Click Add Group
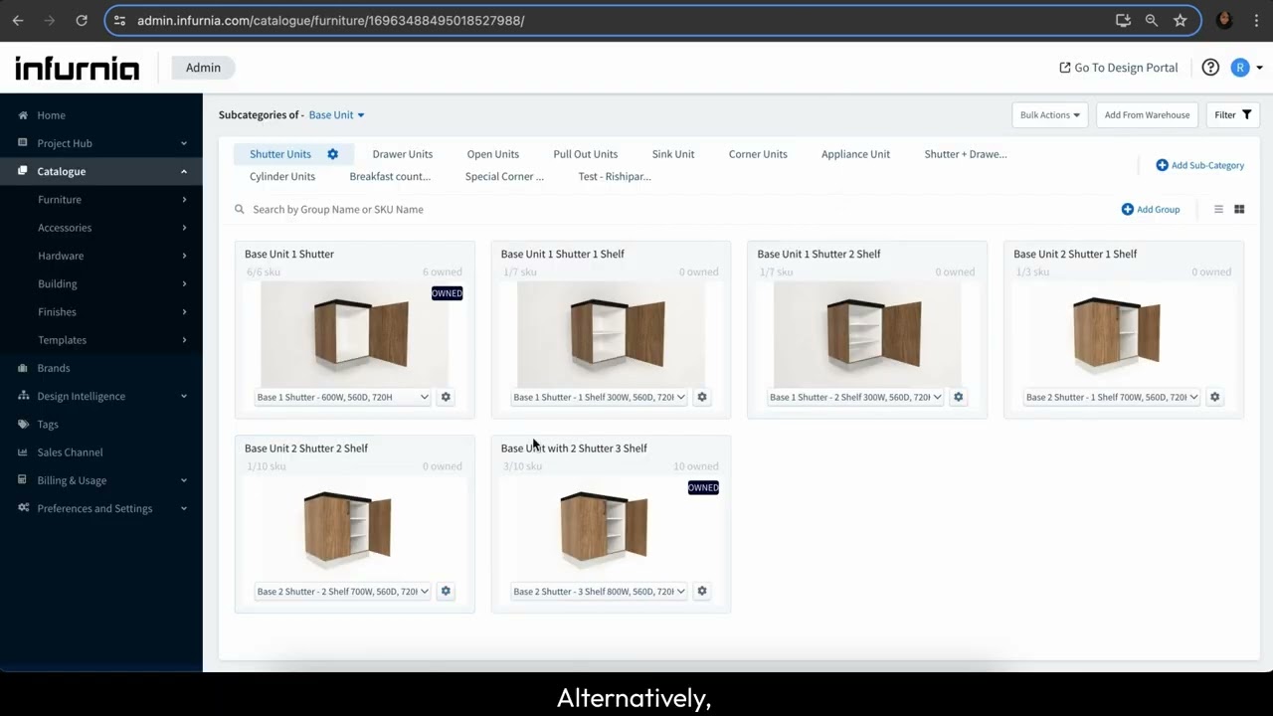The height and width of the screenshot is (716, 1273). 1151,209
